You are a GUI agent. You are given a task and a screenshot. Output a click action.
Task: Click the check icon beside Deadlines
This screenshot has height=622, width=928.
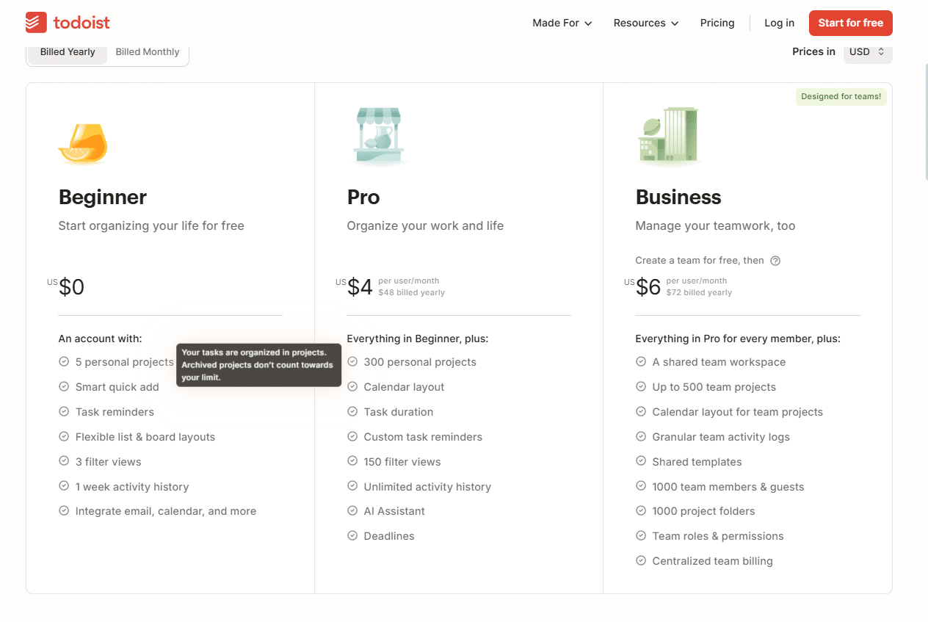[352, 536]
